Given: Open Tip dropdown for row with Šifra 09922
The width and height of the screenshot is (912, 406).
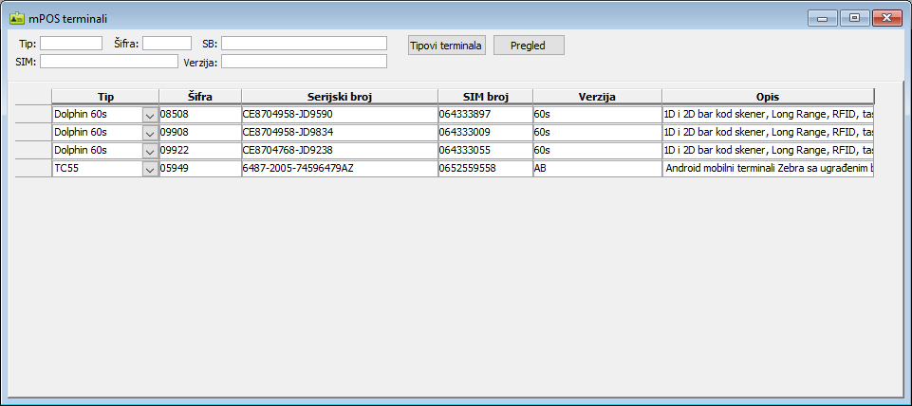Looking at the screenshot, I should coord(150,150).
